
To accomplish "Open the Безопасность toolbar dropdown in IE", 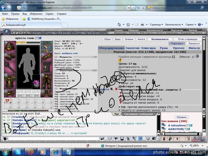I will click(x=174, y=25).
